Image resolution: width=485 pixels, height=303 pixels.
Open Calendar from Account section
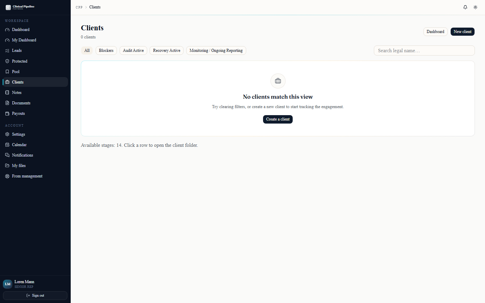[x=35, y=145]
